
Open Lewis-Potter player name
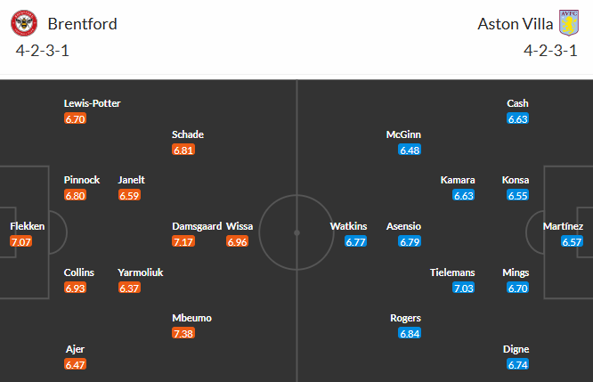coord(92,103)
